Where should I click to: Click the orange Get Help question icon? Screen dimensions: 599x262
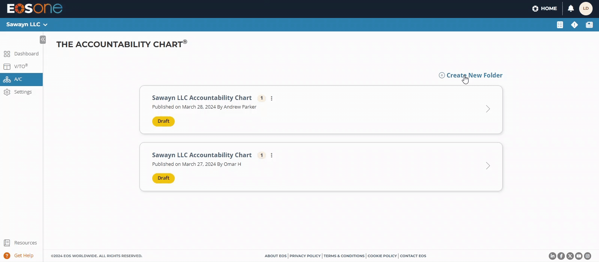7,256
